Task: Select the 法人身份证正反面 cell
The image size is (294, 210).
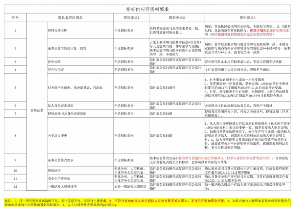Action: (x=80, y=105)
